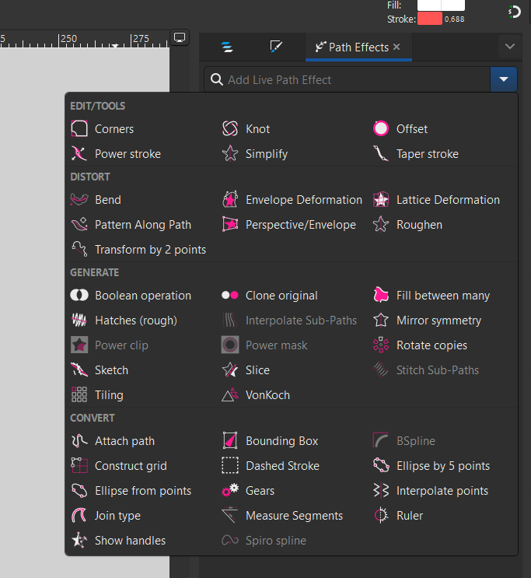Click the Corners effect icon
The width and height of the screenshot is (531, 578).
pos(79,128)
